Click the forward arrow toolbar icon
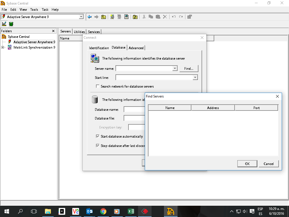Screen dimensions: 289x217 [97, 17]
